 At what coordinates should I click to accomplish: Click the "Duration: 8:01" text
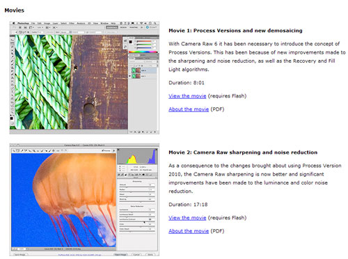tap(187, 83)
